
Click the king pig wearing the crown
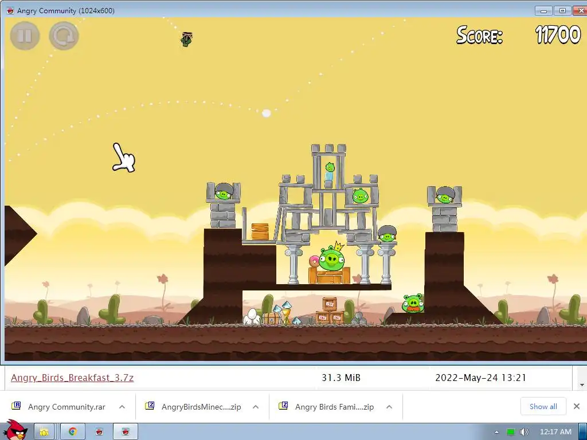[332, 257]
